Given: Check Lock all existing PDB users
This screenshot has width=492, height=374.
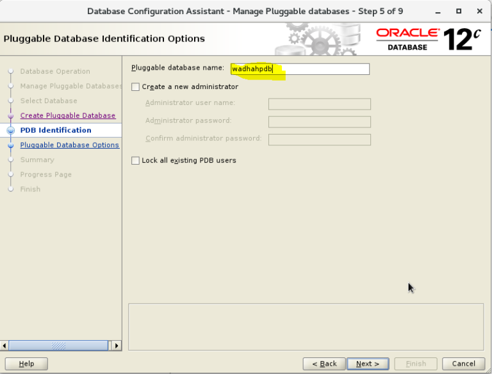Looking at the screenshot, I should [x=135, y=161].
